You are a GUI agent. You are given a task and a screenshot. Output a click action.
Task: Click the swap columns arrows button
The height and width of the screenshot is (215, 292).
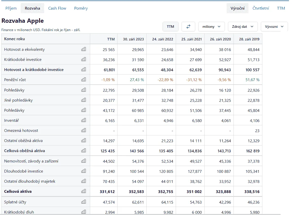tap(188, 27)
